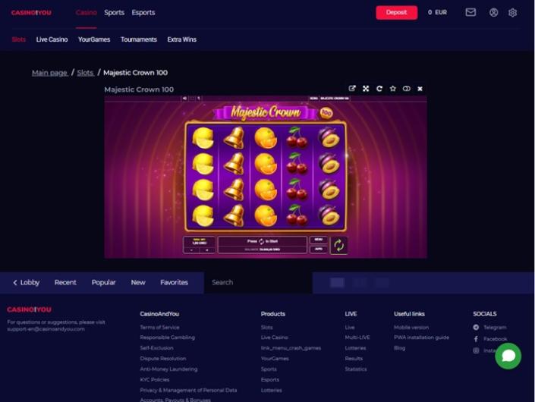Reload the Majestic Crown 100 game
535x402 pixels.
379,89
